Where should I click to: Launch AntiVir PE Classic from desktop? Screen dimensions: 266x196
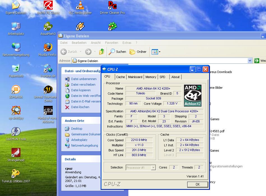[x=48, y=8]
